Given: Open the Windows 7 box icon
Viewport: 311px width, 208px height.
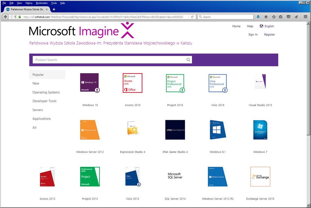Looking at the screenshot, I should [260, 130].
